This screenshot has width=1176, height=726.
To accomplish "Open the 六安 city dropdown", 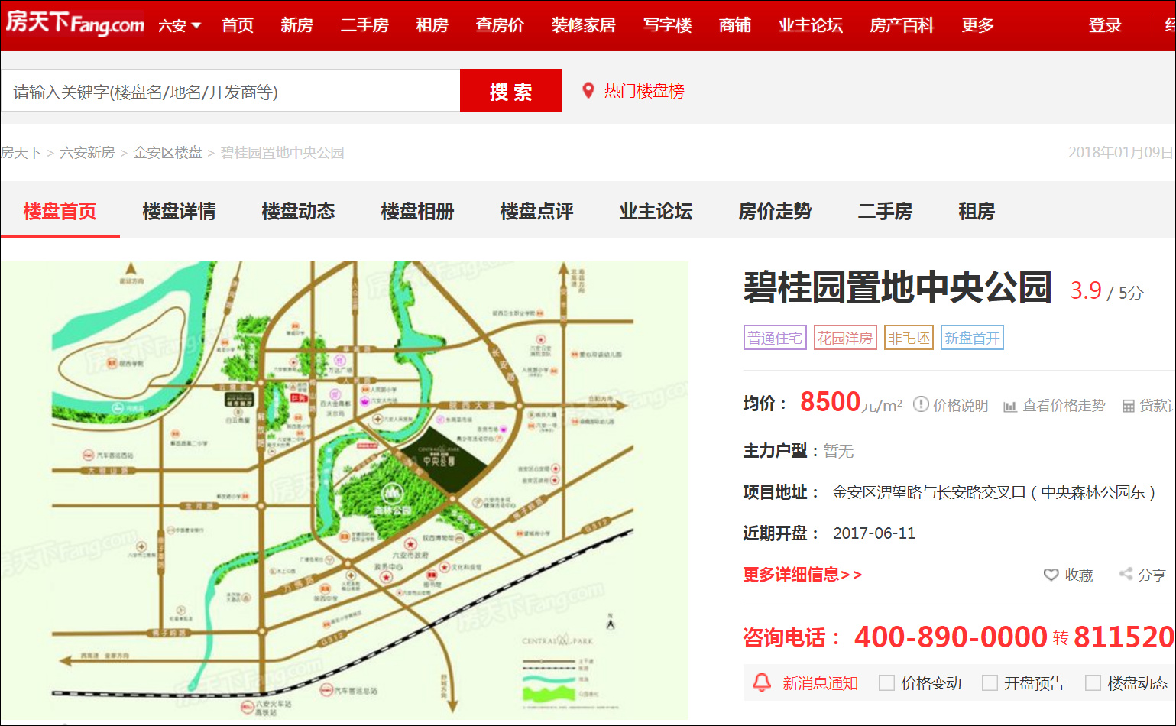I will (x=180, y=26).
